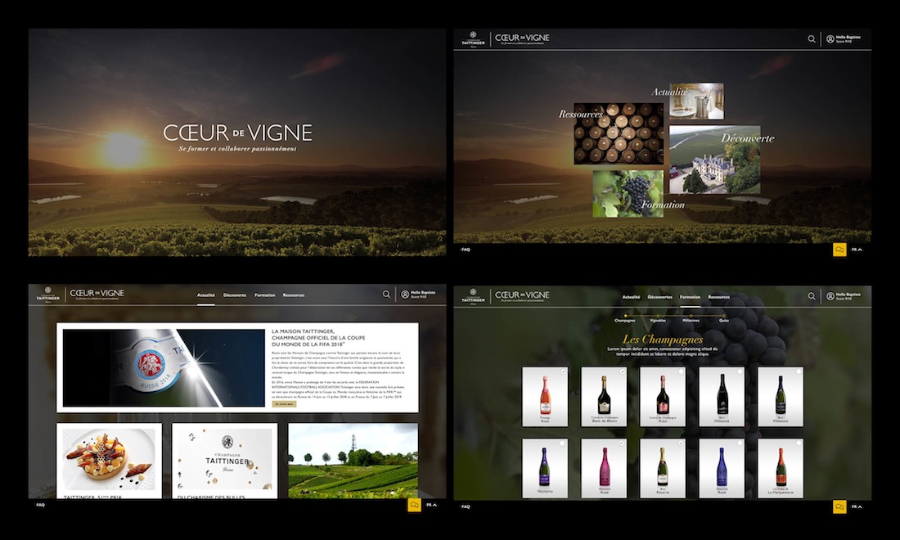The width and height of the screenshot is (900, 540).
Task: Open the FAQ link on the Les Champagnes screen
Action: 466,506
